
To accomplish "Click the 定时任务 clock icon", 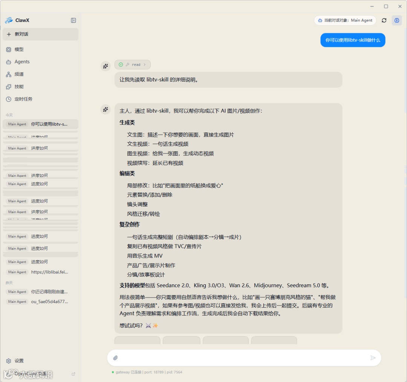I will [x=9, y=99].
